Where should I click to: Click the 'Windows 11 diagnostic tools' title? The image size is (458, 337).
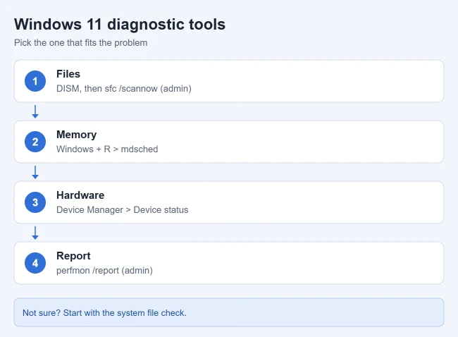point(120,24)
